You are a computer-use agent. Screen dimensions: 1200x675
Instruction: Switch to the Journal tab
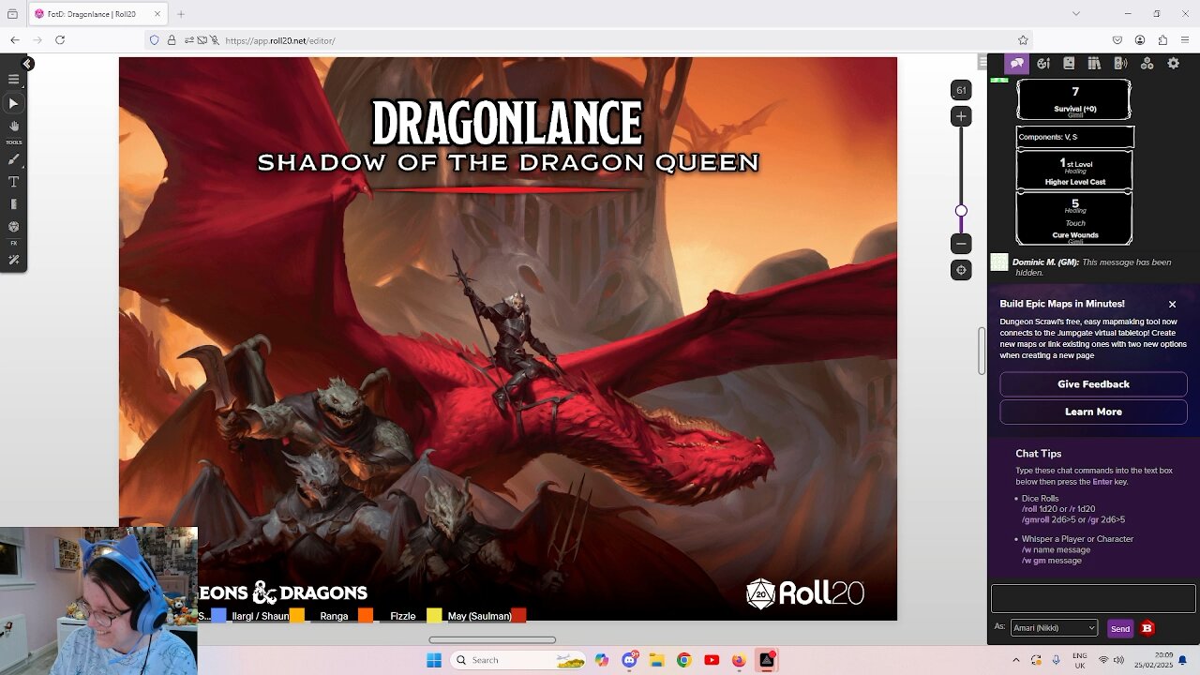[x=1069, y=64]
